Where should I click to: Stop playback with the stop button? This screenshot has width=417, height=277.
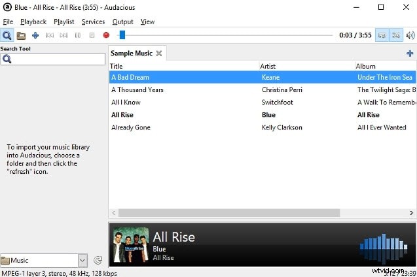point(92,35)
